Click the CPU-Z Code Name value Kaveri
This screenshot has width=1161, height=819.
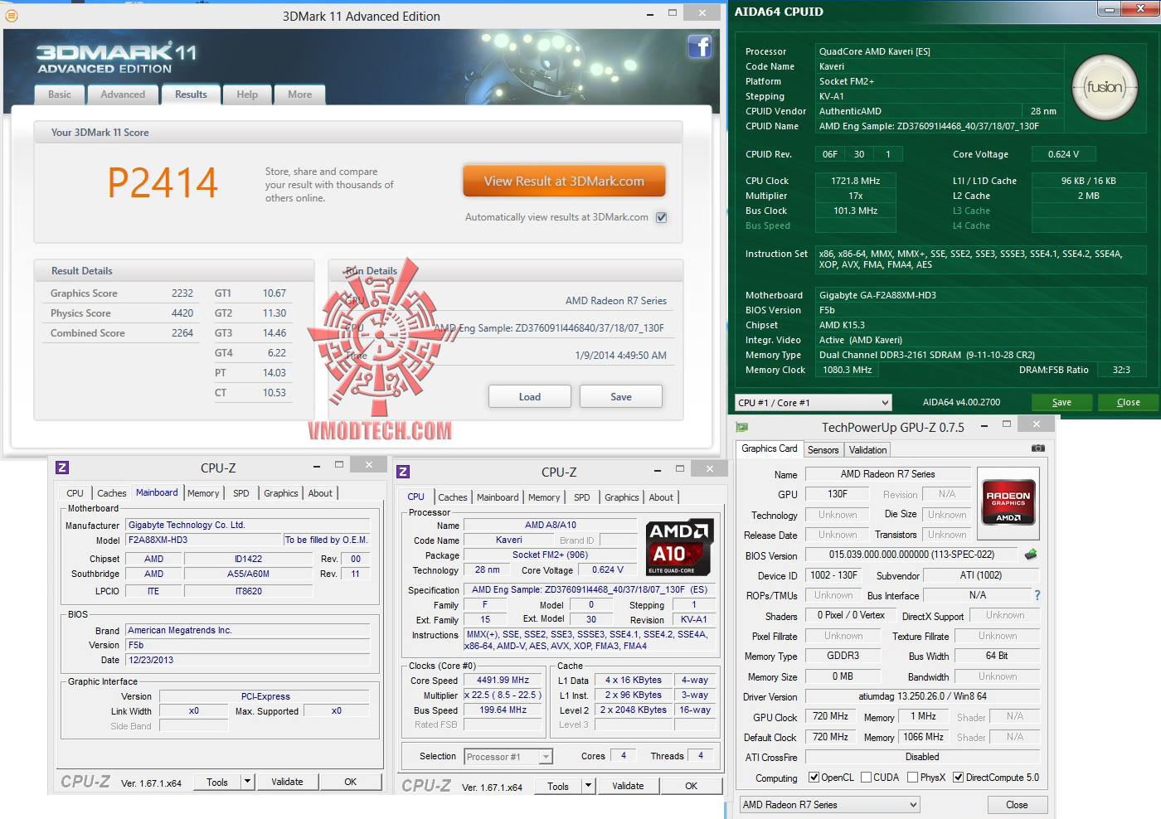(509, 540)
